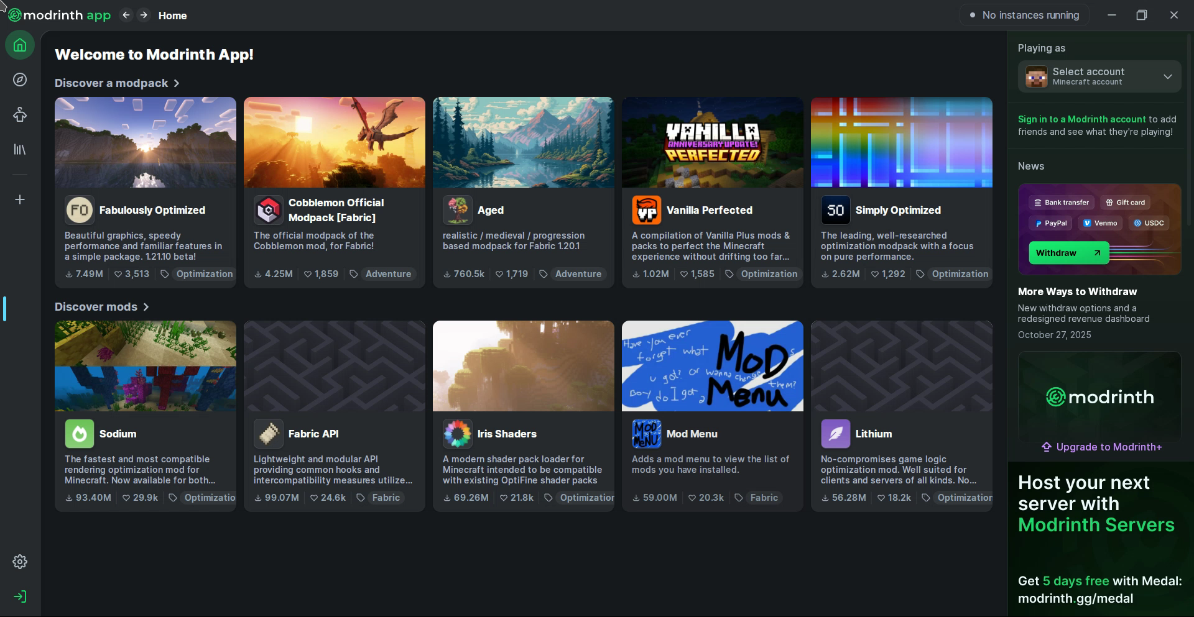Image resolution: width=1194 pixels, height=617 pixels.
Task: Open Settings gear in sidebar
Action: [20, 562]
